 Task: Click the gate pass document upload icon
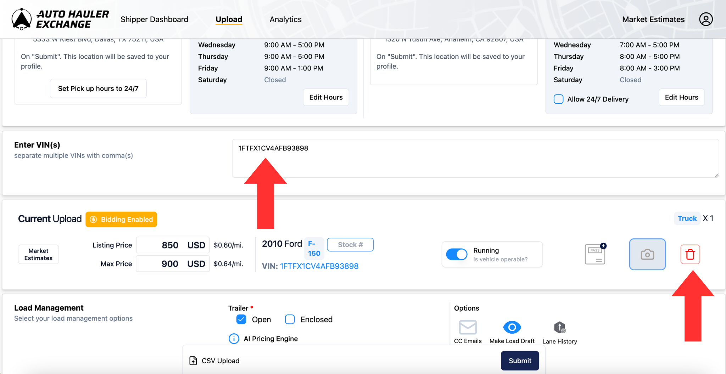point(595,254)
